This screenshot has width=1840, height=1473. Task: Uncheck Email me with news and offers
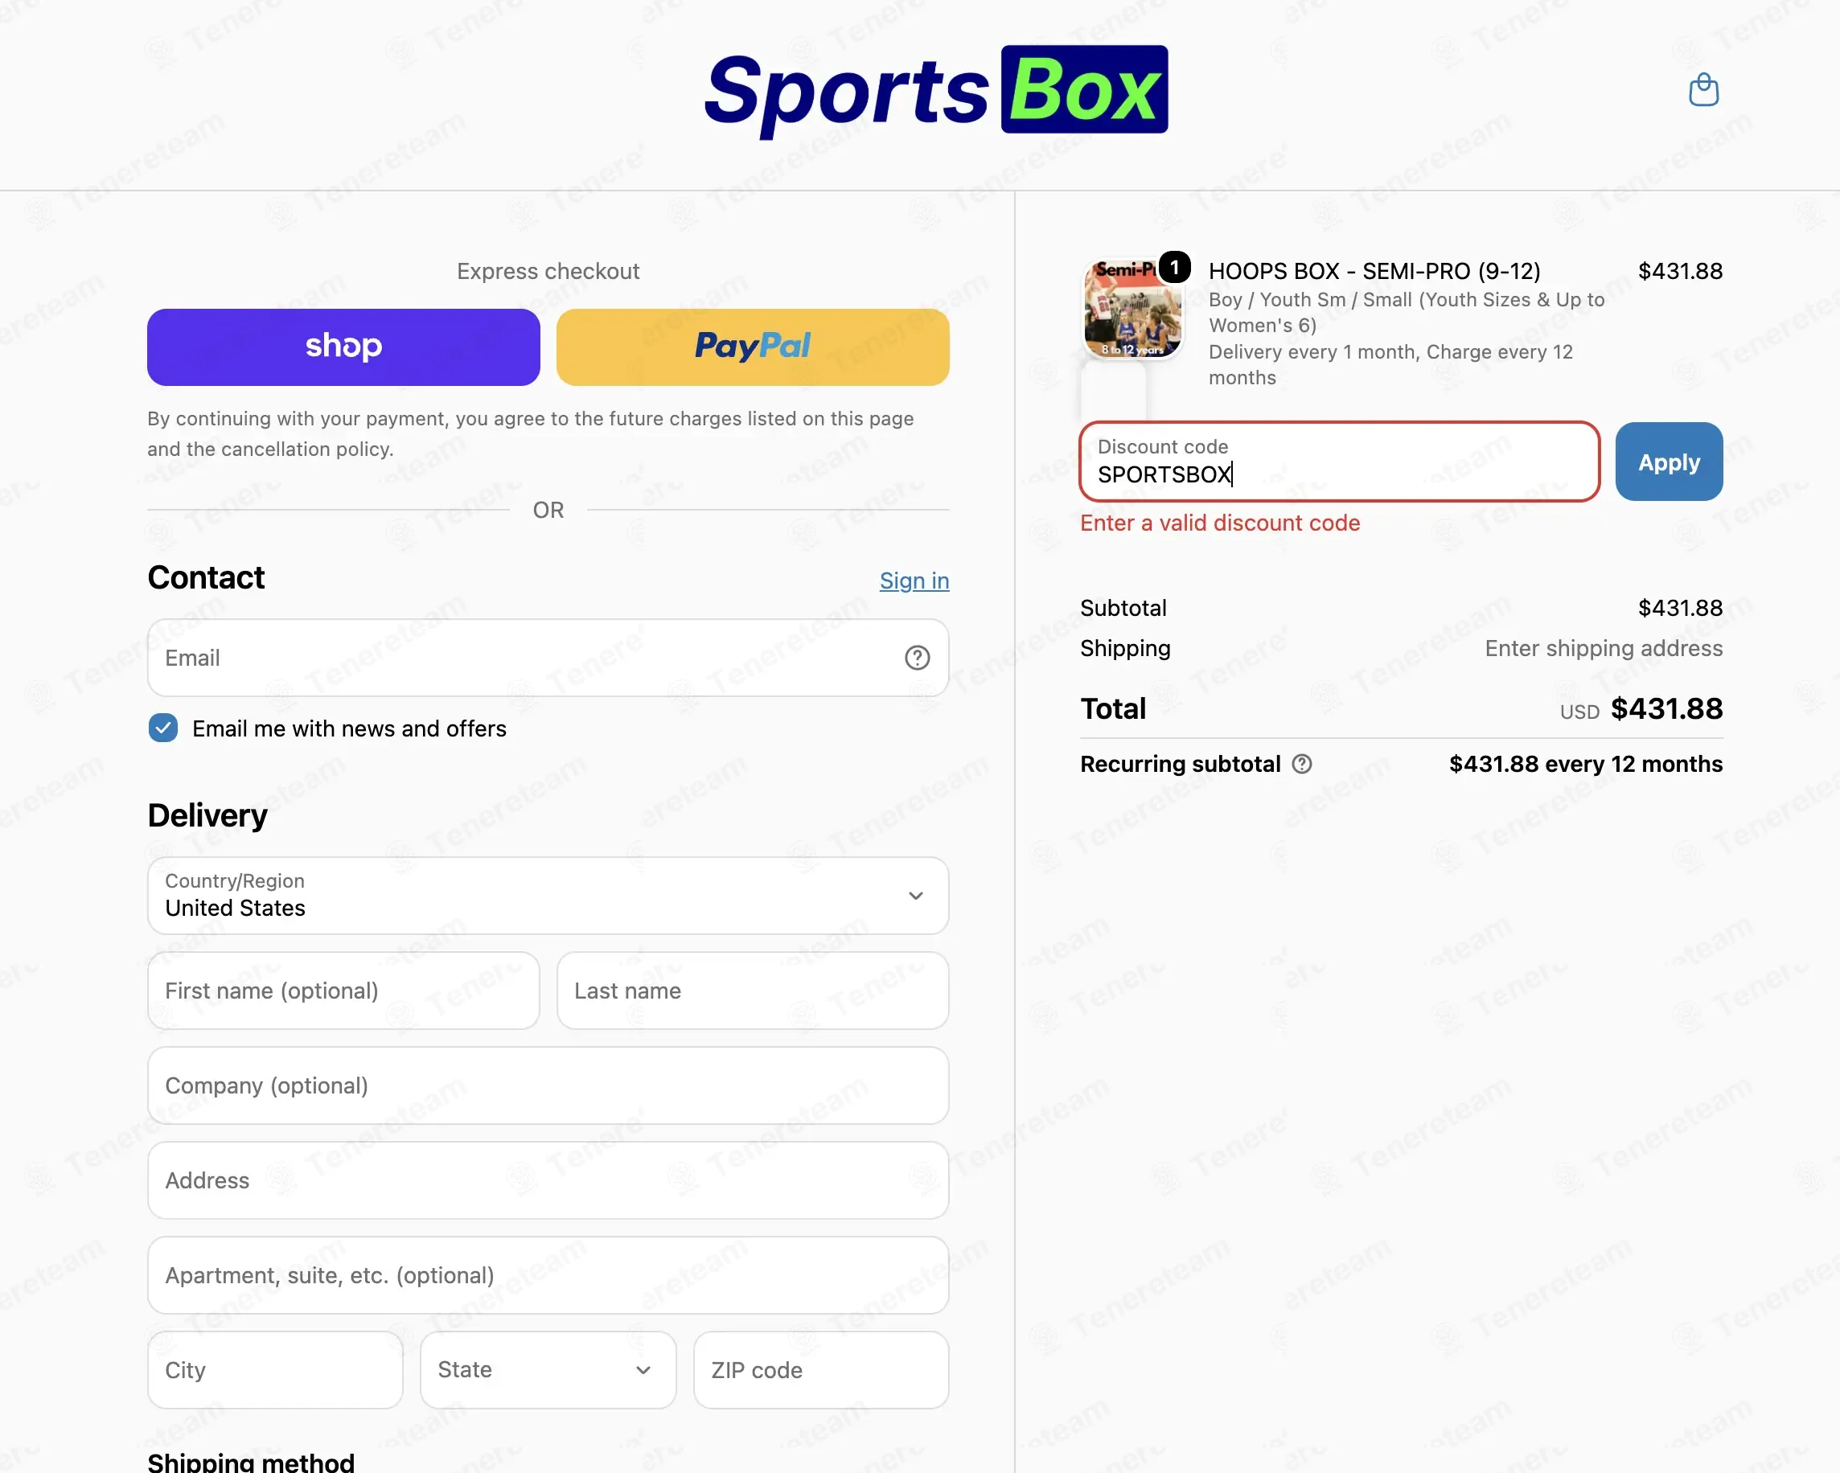(x=163, y=728)
